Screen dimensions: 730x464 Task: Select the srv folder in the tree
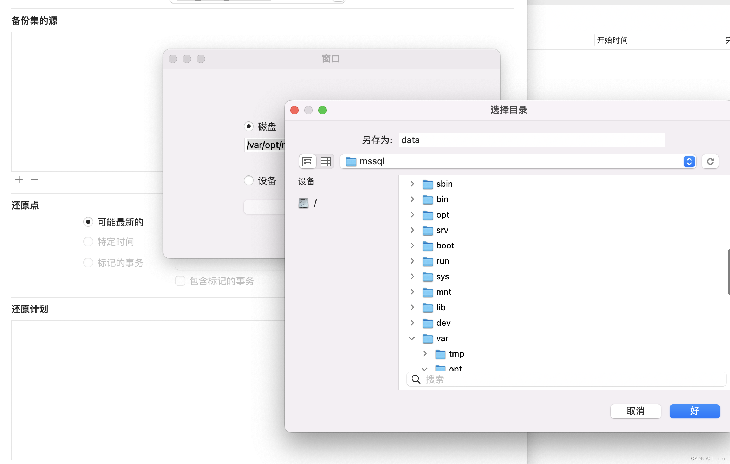pyautogui.click(x=442, y=230)
